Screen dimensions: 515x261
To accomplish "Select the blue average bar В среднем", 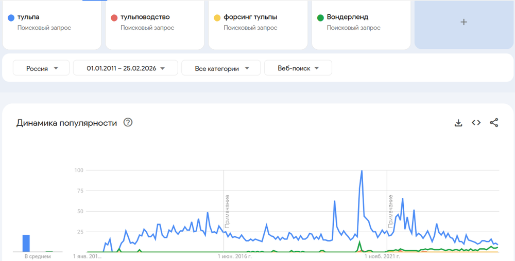I will [x=26, y=244].
